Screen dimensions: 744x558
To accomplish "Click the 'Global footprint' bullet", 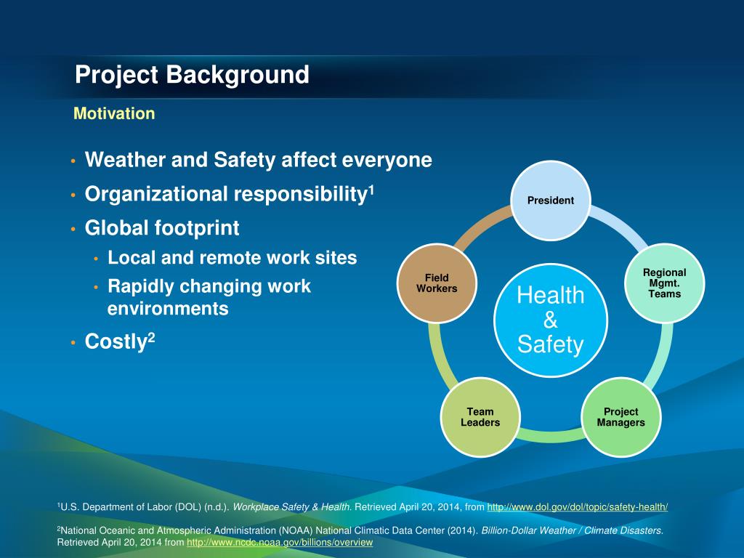I will coord(162,228).
